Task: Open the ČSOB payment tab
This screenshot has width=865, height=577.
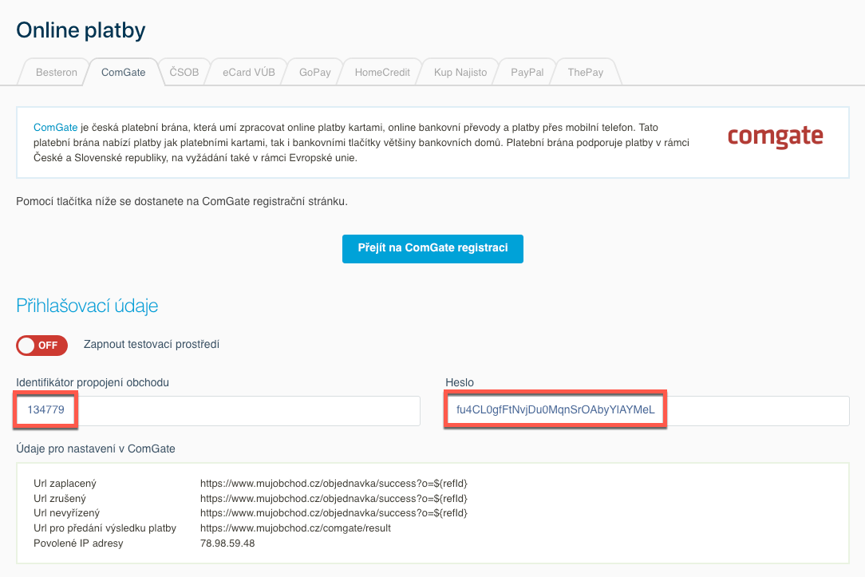Action: click(x=184, y=72)
